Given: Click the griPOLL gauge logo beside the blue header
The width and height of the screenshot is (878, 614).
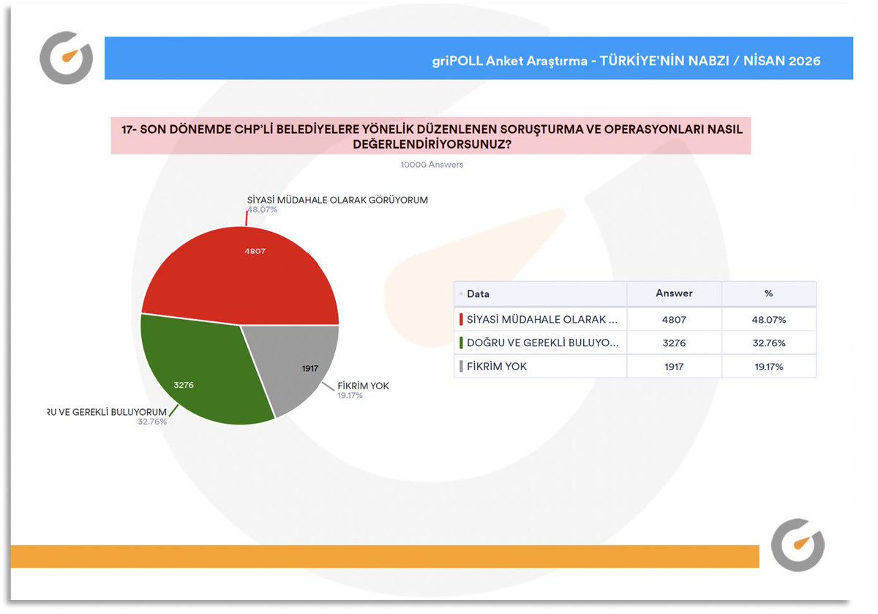Looking at the screenshot, I should tap(67, 58).
